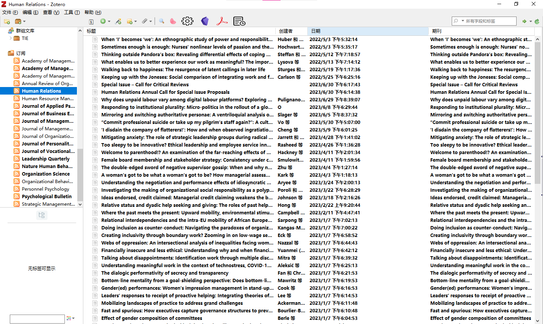
Task: Open Advanced Search magnifier icon
Action: (x=161, y=21)
